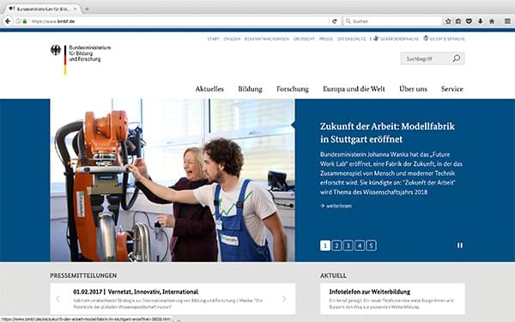
Task: Click the magnifier icon in the Suchbegriff box
Action: [x=457, y=58]
